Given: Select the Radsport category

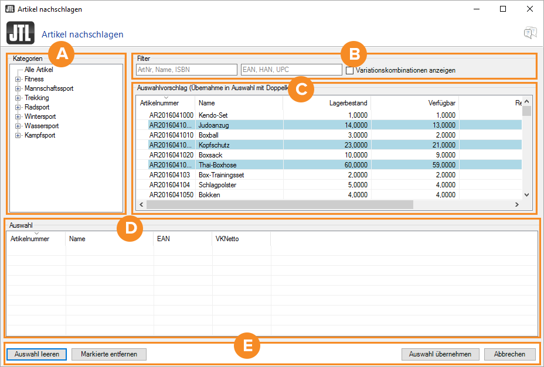Looking at the screenshot, I should (37, 107).
